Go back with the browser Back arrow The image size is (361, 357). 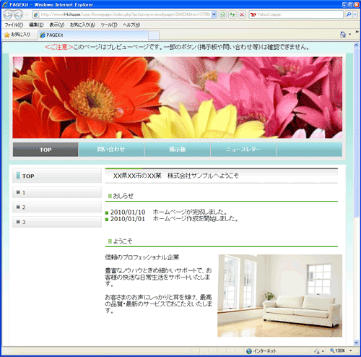[x=8, y=14]
